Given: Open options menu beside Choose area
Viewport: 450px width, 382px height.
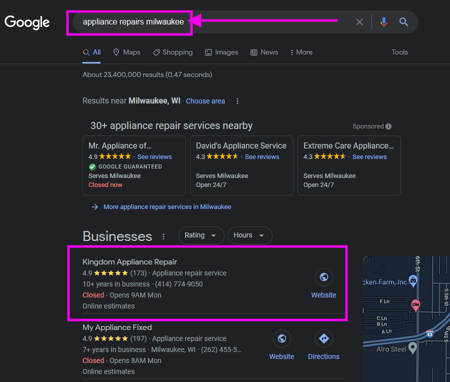Looking at the screenshot, I should [x=237, y=101].
